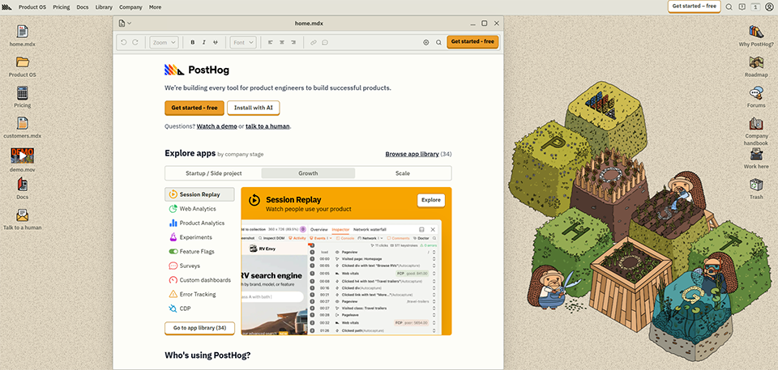Toggle bold formatting in the editor toolbar
Viewport: 778px width, 370px height.
193,43
